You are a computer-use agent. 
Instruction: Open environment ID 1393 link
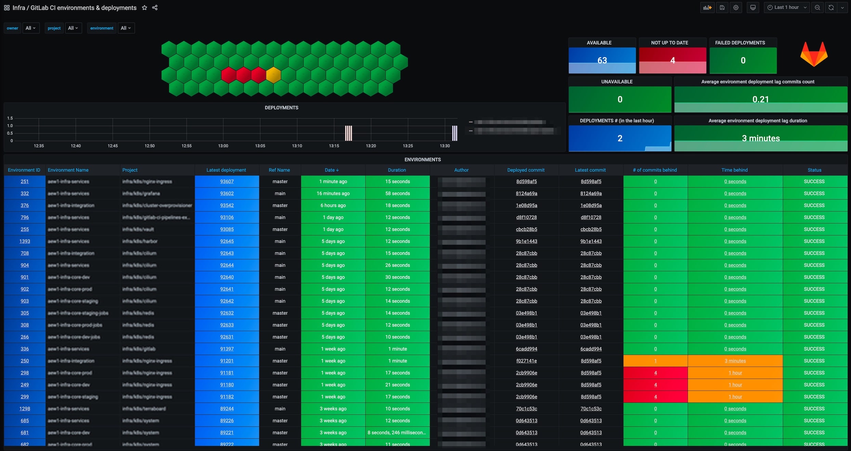(25, 241)
